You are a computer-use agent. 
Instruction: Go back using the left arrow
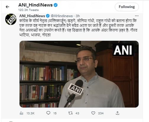click(7, 7)
